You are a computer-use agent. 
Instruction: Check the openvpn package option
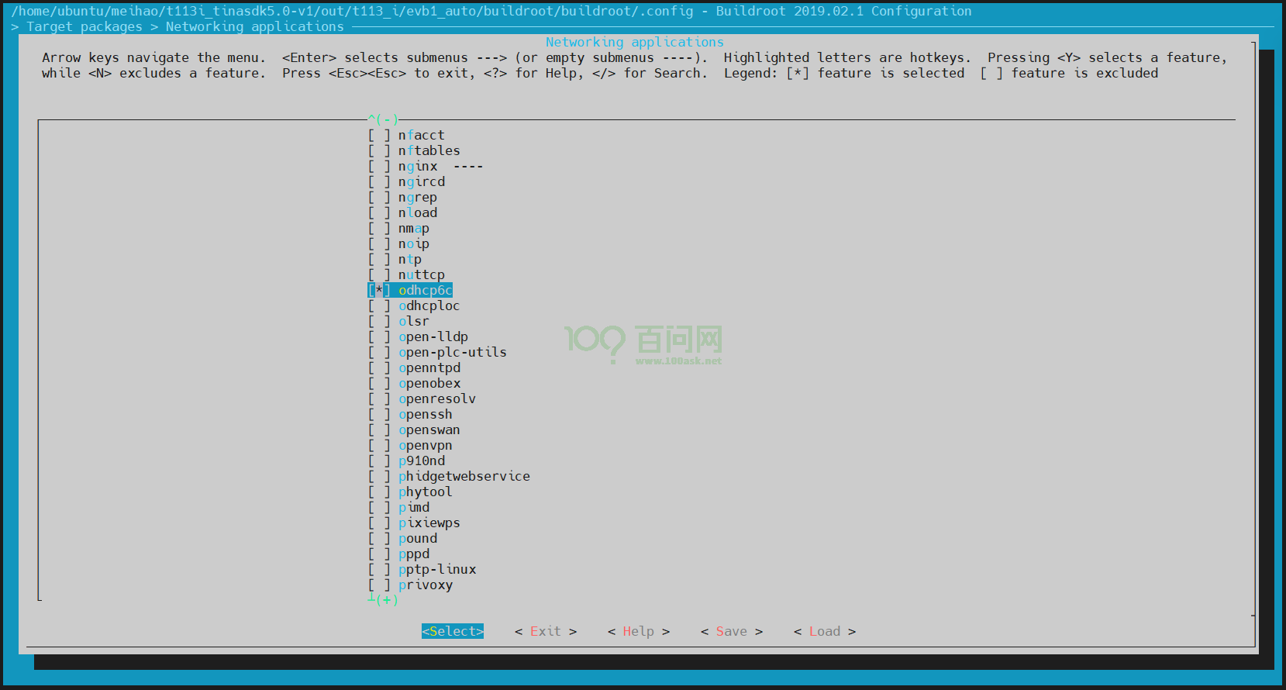379,445
